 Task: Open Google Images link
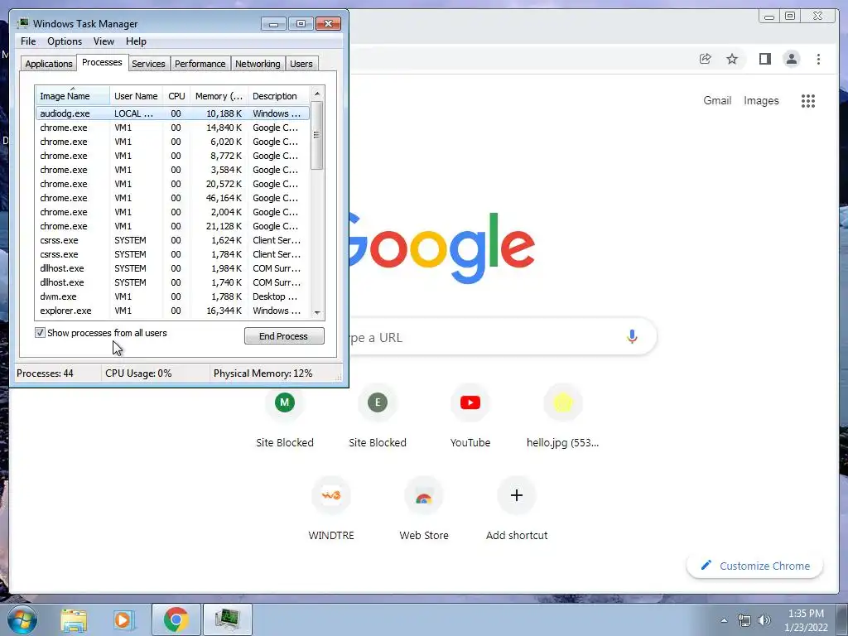pos(761,100)
